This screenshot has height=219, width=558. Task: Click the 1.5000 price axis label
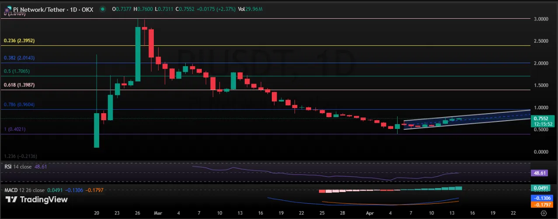541,85
